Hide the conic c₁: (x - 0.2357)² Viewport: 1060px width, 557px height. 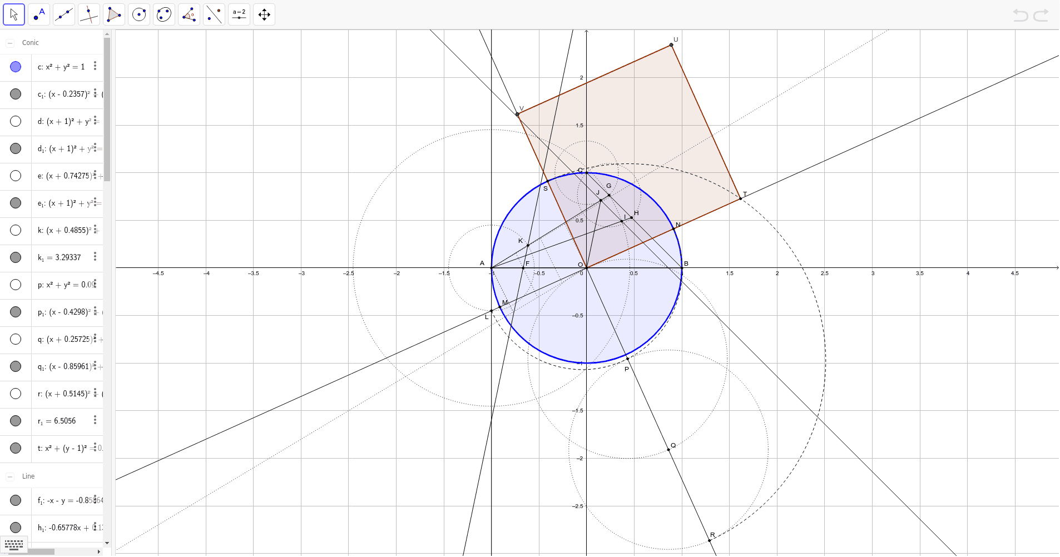[x=15, y=94]
